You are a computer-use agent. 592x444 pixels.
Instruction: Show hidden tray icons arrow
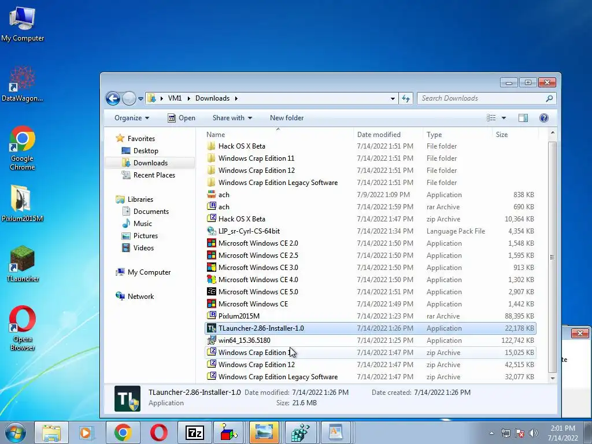(x=491, y=433)
